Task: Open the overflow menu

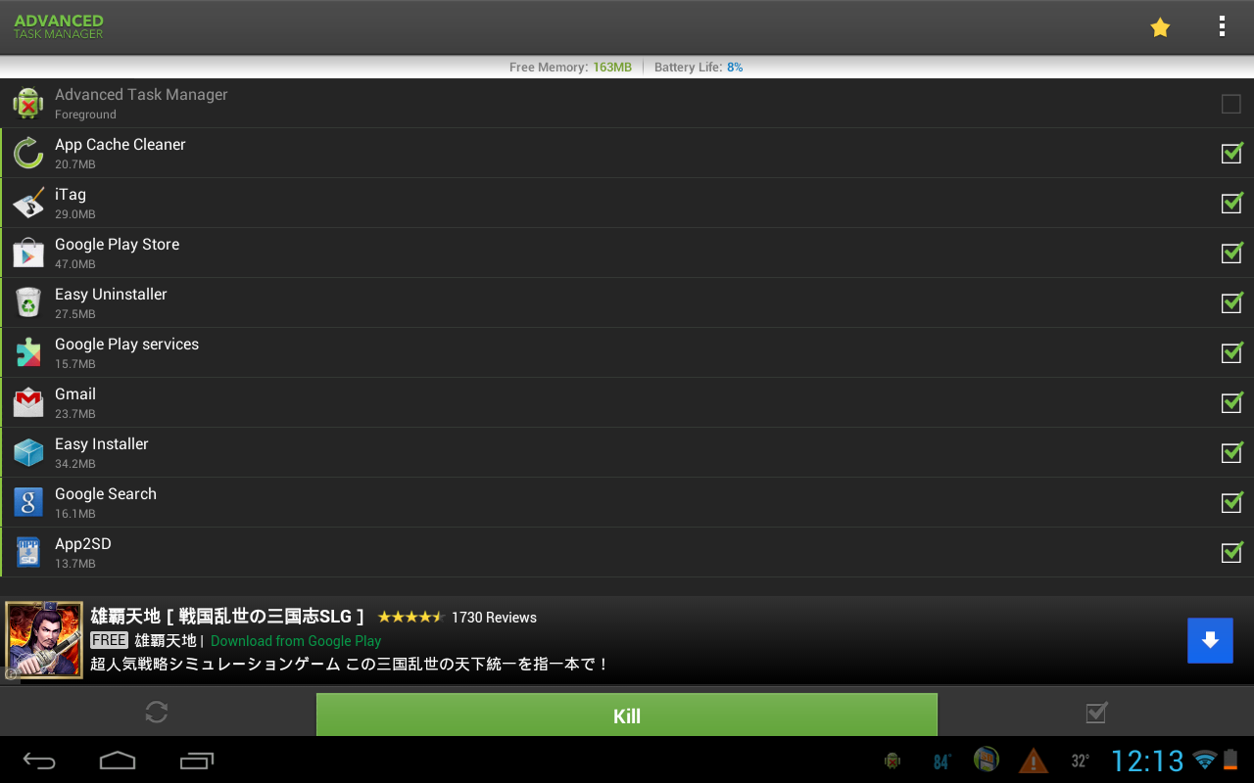Action: coord(1222,26)
